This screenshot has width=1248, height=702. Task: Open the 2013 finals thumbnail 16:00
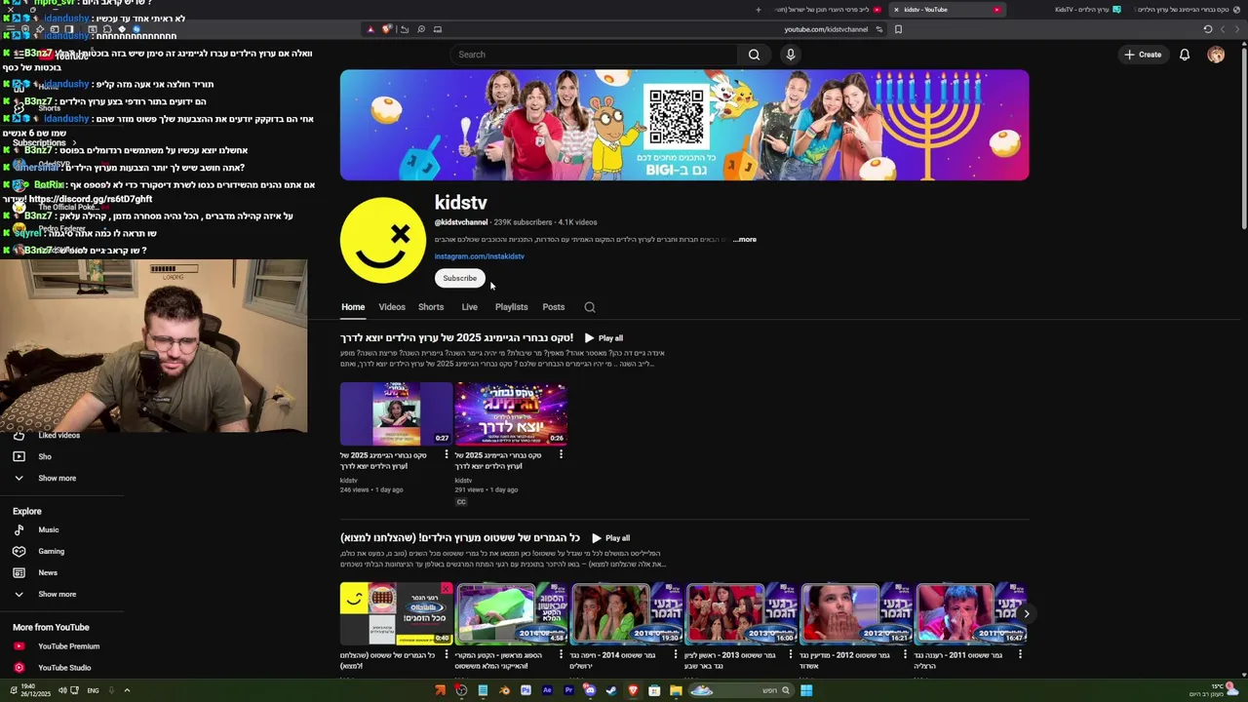click(x=742, y=613)
